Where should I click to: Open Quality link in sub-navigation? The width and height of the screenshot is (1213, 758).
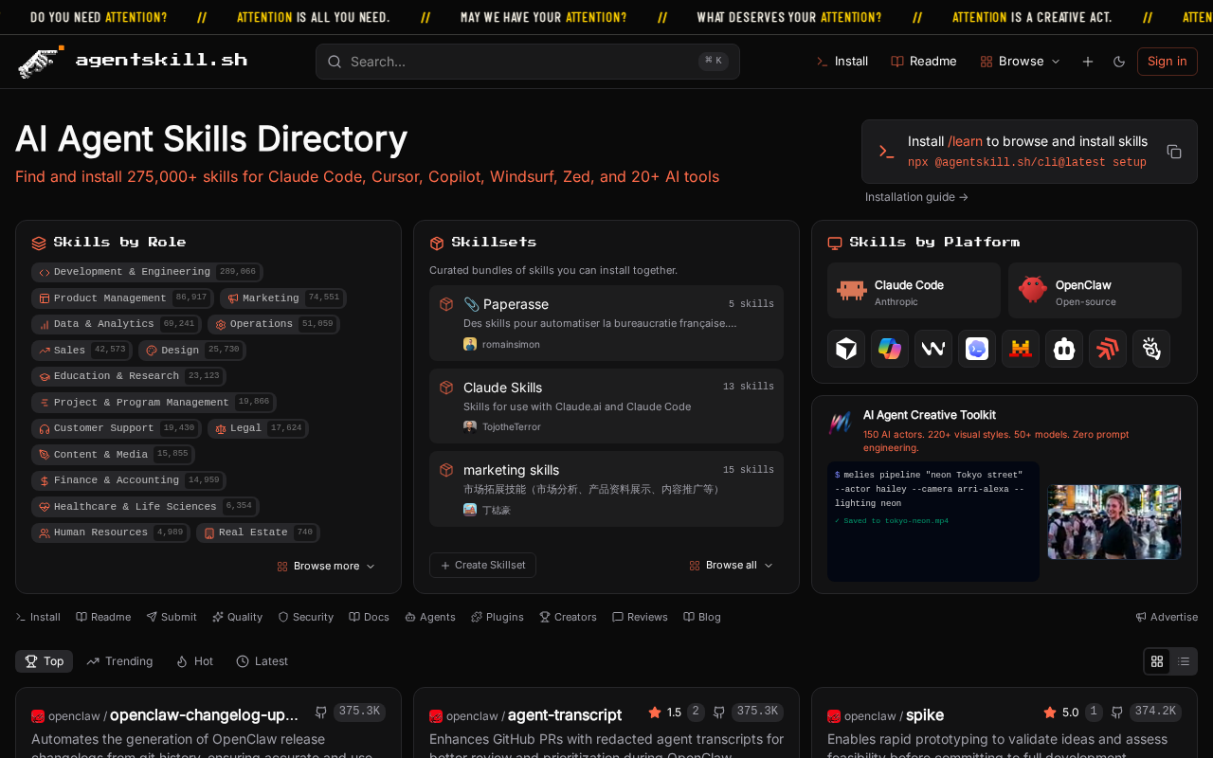[x=237, y=617]
